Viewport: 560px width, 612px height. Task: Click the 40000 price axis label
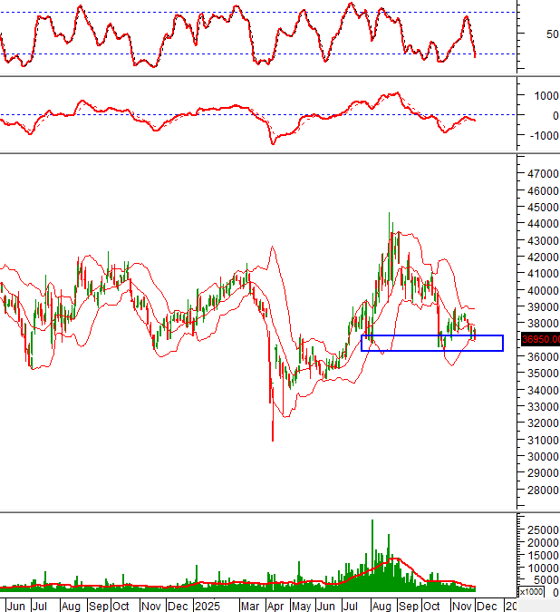click(540, 290)
